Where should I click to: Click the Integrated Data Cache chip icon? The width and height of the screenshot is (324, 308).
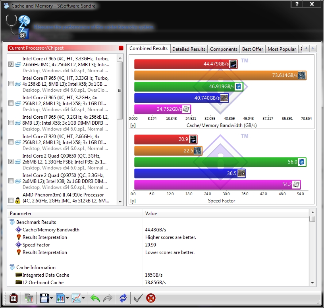coord(19,275)
